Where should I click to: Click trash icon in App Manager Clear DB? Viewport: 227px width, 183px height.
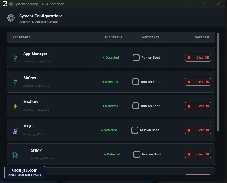pyautogui.click(x=189, y=58)
